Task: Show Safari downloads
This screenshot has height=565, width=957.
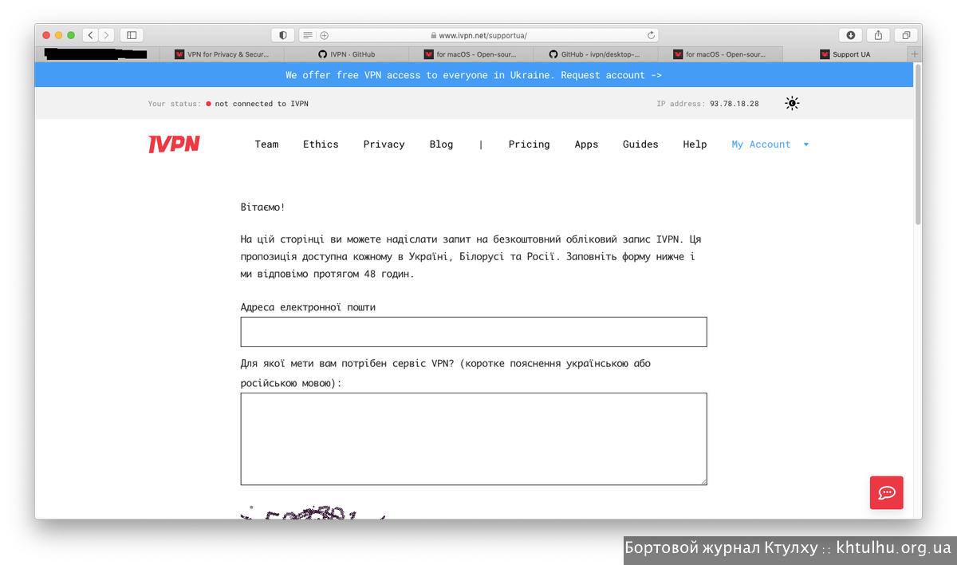Action: [851, 35]
